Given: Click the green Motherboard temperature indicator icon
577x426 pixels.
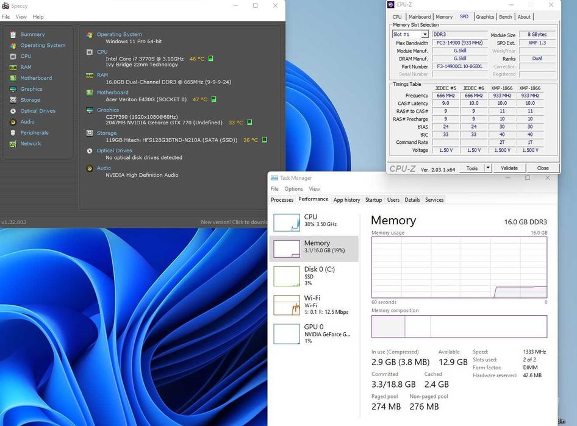Looking at the screenshot, I should 214,99.
